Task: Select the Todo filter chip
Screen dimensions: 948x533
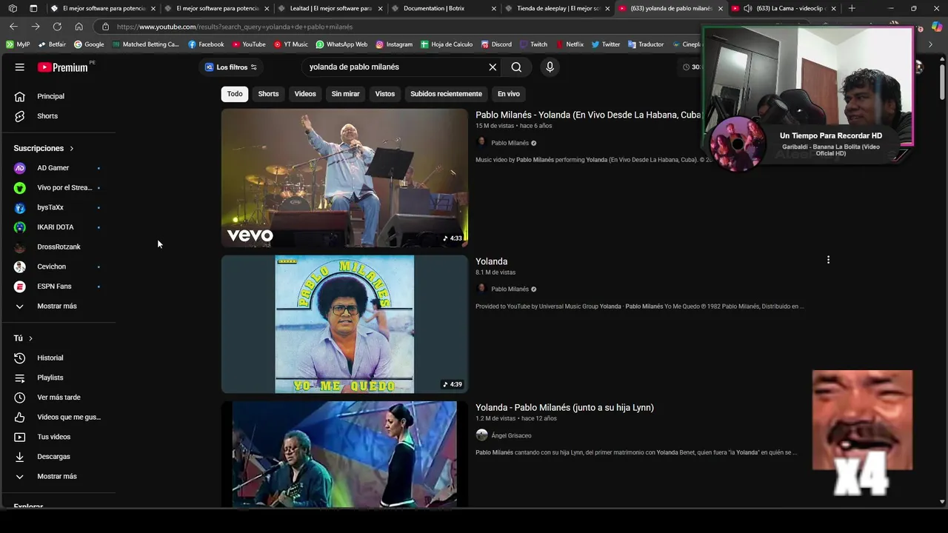Action: pyautogui.click(x=235, y=94)
